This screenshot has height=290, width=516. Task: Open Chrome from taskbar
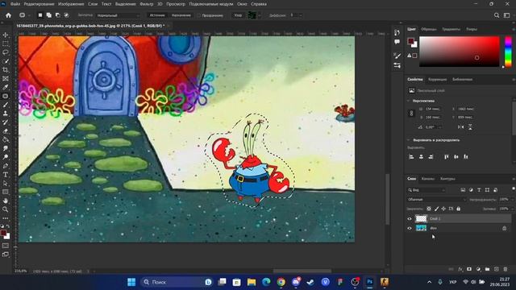281,282
